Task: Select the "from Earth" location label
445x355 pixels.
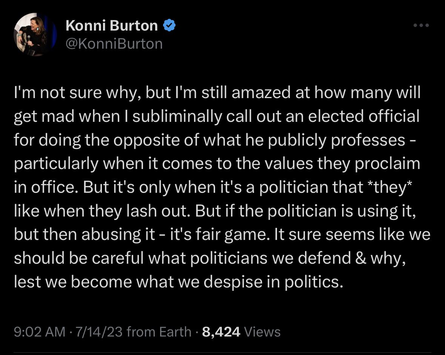Action: point(159,332)
